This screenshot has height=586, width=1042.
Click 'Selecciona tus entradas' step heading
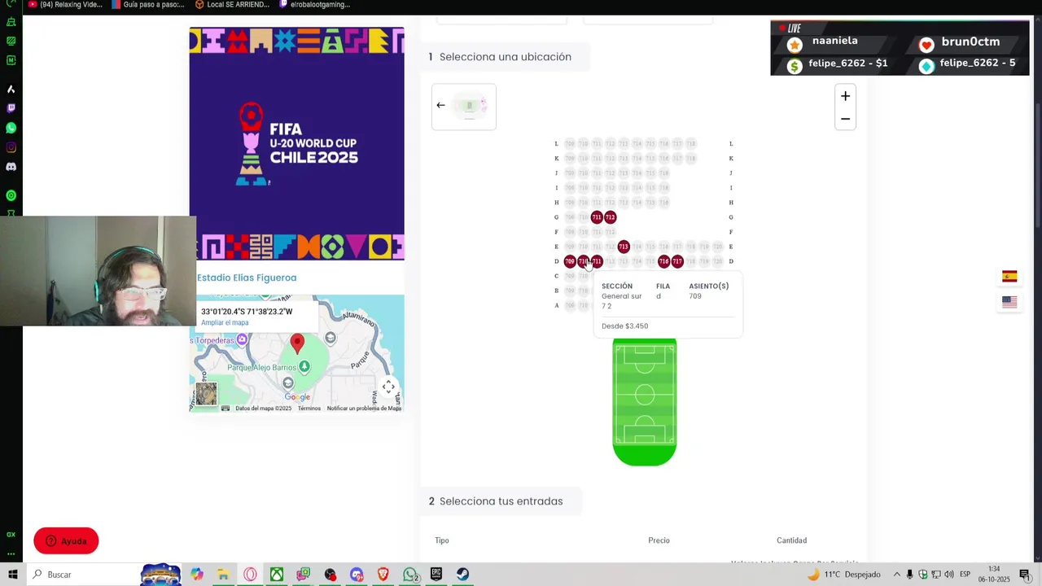tap(501, 501)
